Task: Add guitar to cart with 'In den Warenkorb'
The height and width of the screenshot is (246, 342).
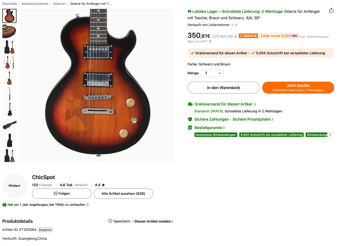Action: tap(223, 88)
